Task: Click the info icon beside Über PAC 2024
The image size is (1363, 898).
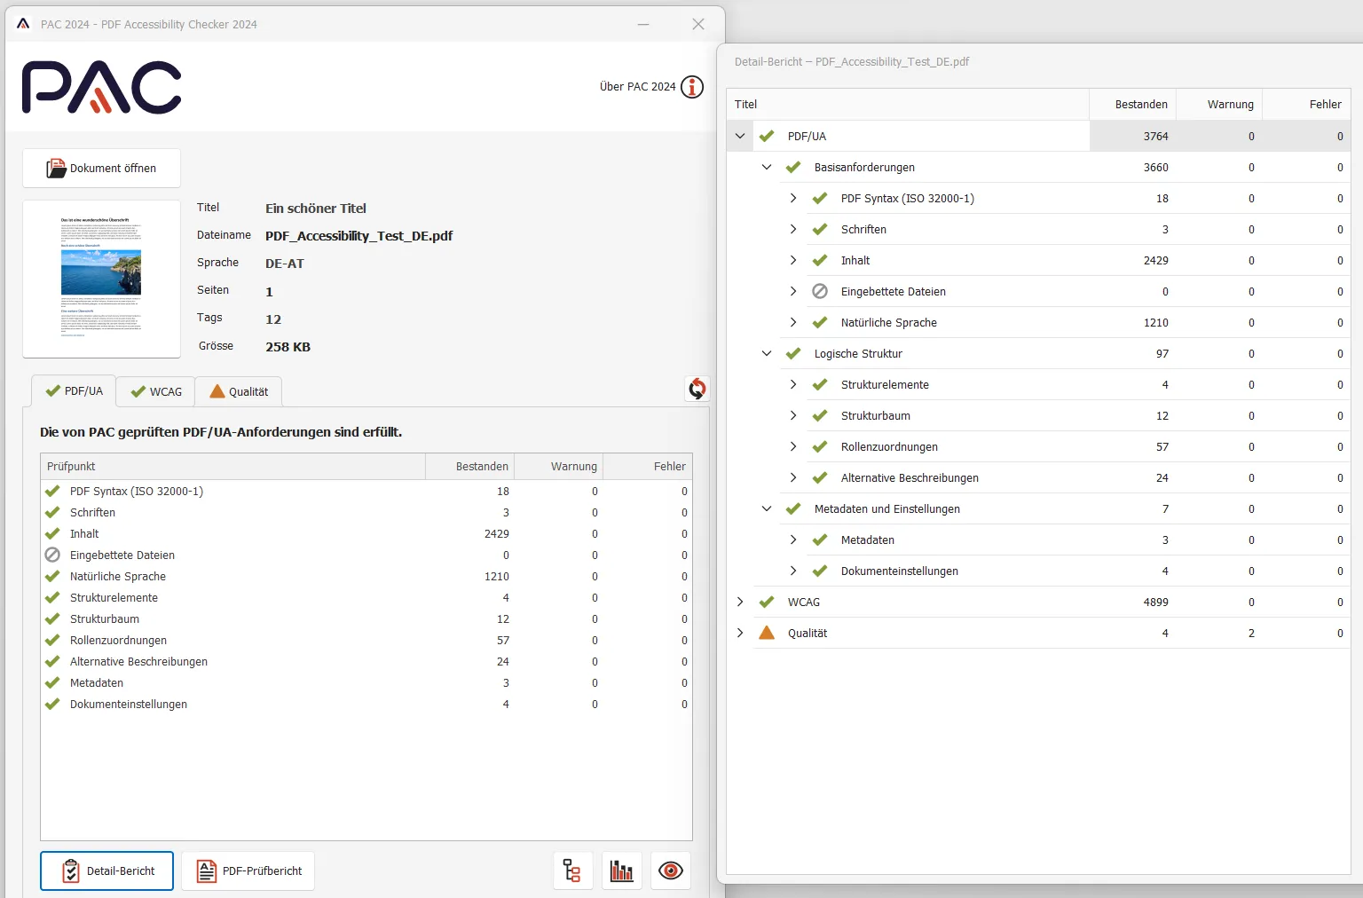Action: point(692,87)
